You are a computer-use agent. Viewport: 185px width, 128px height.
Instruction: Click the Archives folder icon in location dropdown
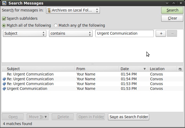click(49, 10)
